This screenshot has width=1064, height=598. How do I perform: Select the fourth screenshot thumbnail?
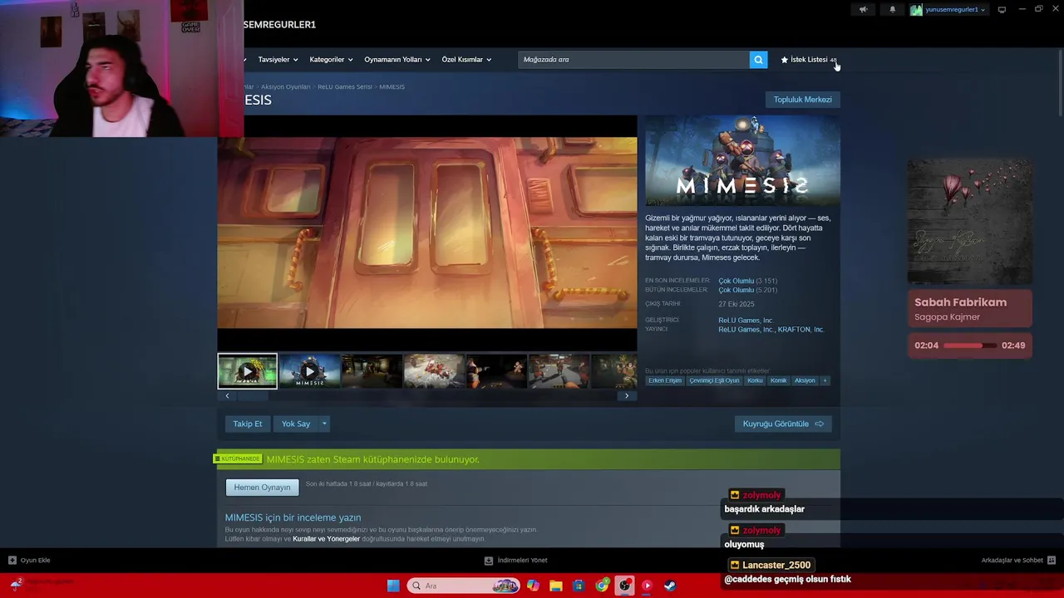[434, 371]
